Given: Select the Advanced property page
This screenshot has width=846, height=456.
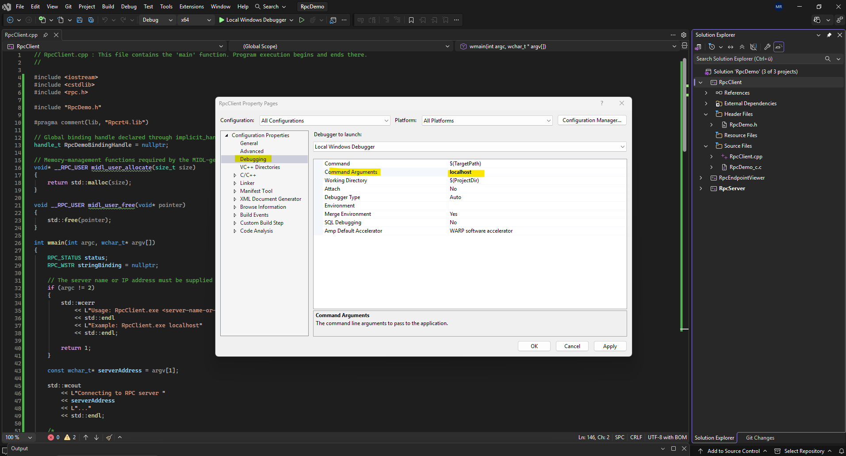Looking at the screenshot, I should [x=252, y=151].
